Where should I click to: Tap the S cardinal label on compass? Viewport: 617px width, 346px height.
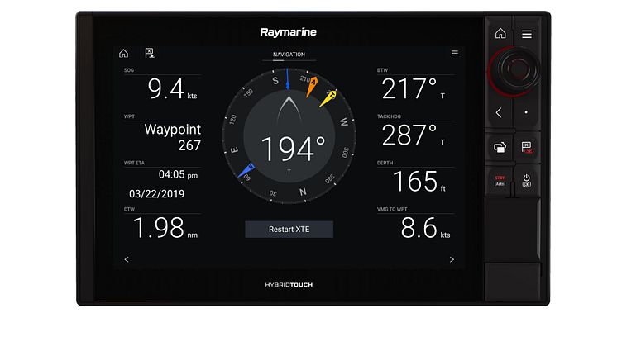coord(275,81)
